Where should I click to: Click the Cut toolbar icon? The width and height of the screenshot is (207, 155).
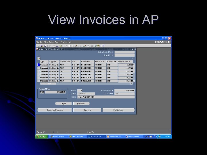tap(66, 46)
